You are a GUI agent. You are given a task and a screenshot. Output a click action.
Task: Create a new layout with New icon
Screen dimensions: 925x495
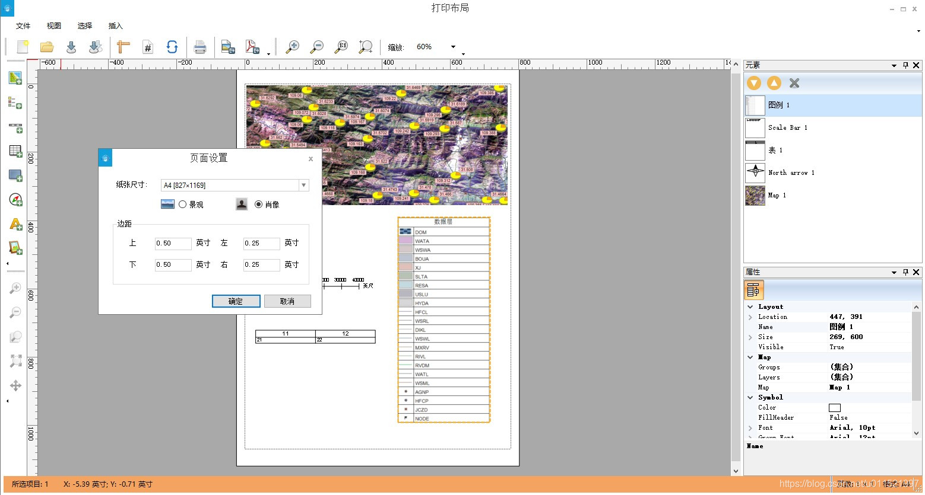23,47
